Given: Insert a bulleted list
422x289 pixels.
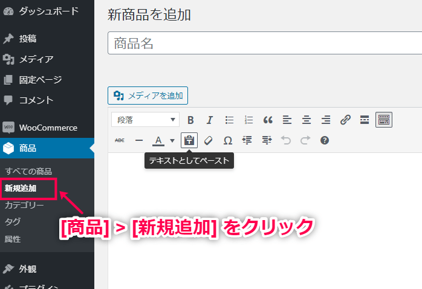Looking at the screenshot, I should [x=229, y=120].
